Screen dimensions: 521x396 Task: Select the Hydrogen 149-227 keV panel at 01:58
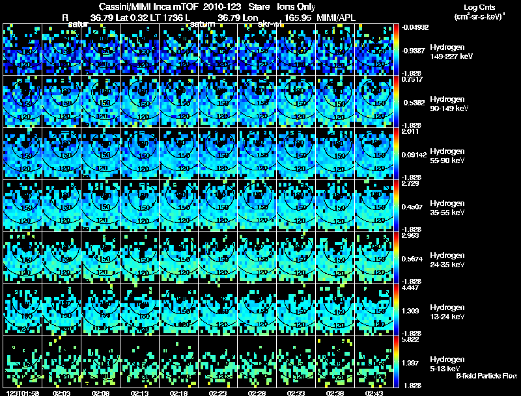[x=22, y=49]
